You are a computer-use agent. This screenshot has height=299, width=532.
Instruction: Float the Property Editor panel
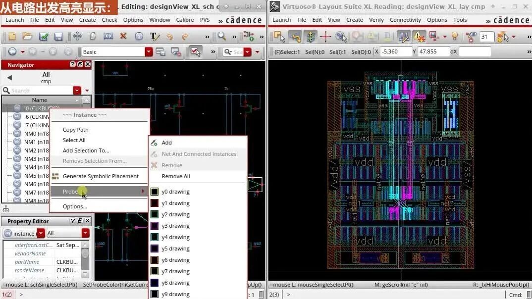80,221
